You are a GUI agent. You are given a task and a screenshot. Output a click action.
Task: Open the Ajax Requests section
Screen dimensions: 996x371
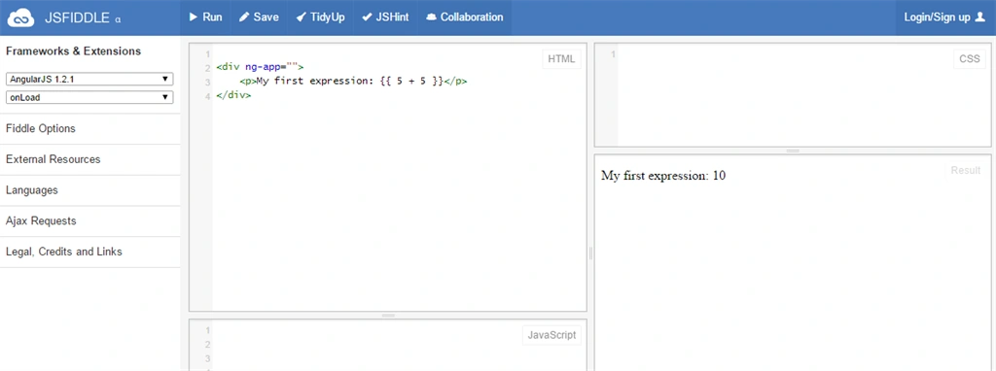pyautogui.click(x=90, y=221)
